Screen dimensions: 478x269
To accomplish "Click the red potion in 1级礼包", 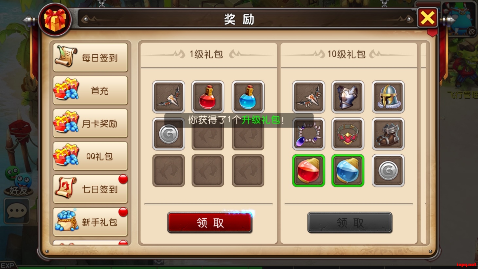I will point(208,97).
